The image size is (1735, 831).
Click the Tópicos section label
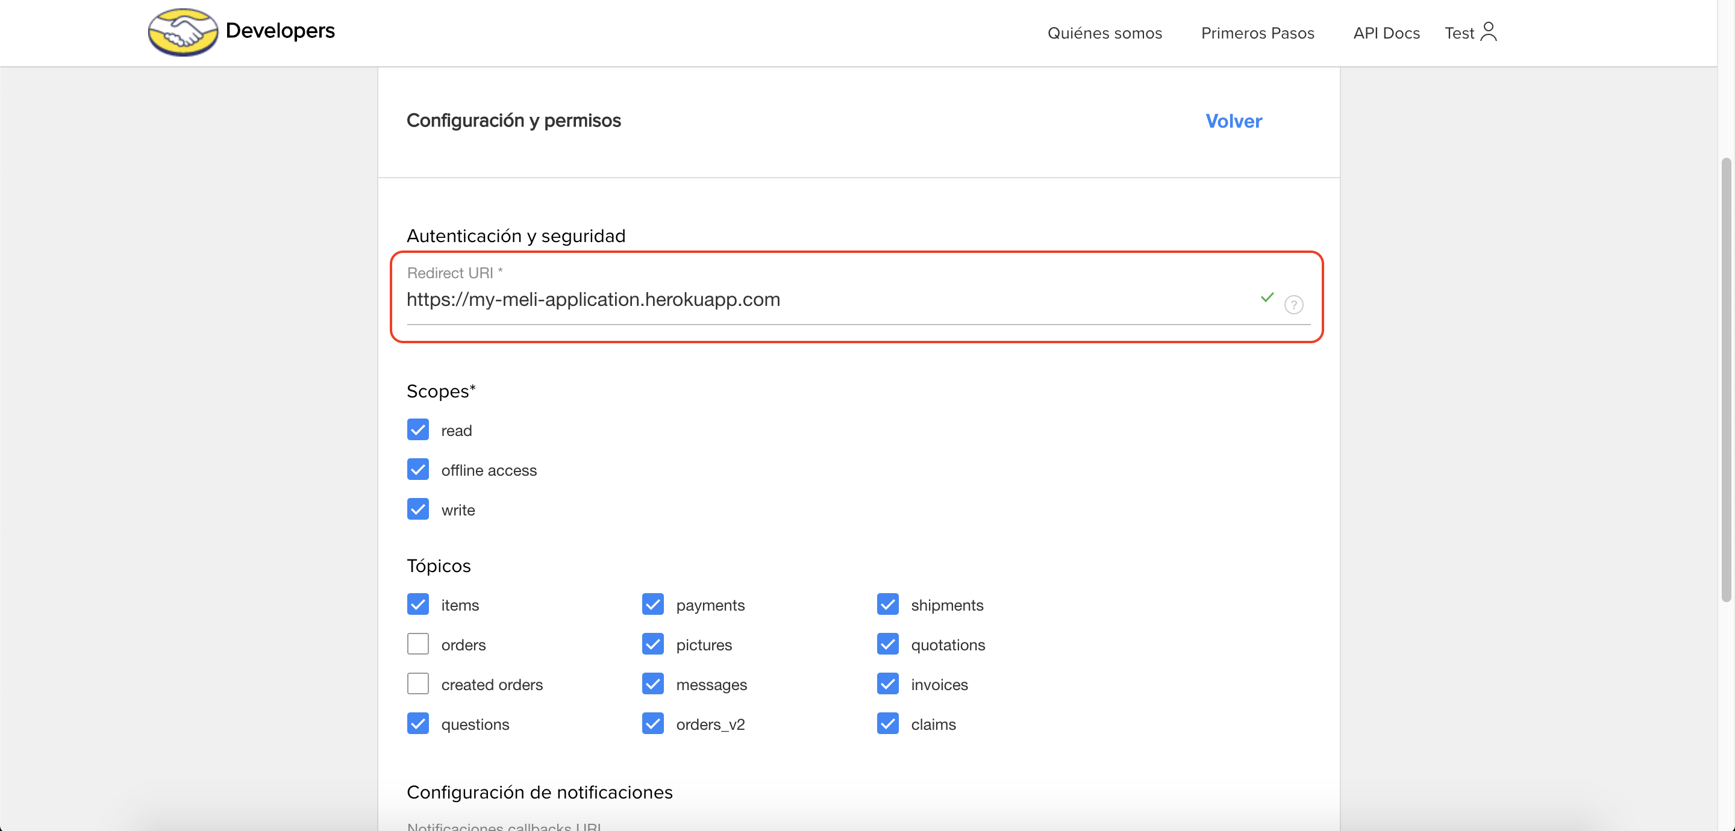[439, 565]
